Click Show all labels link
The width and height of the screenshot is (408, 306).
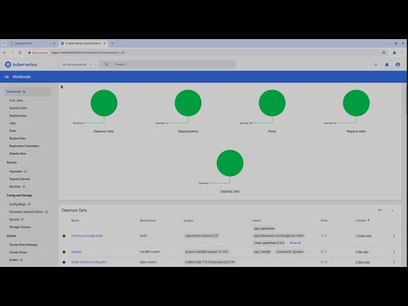click(295, 243)
